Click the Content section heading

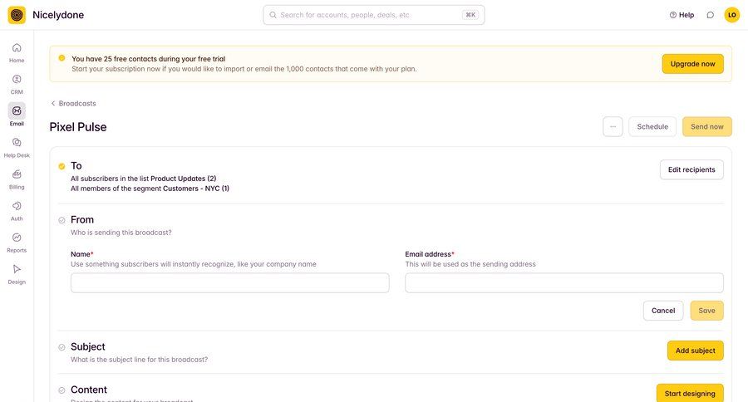click(89, 390)
